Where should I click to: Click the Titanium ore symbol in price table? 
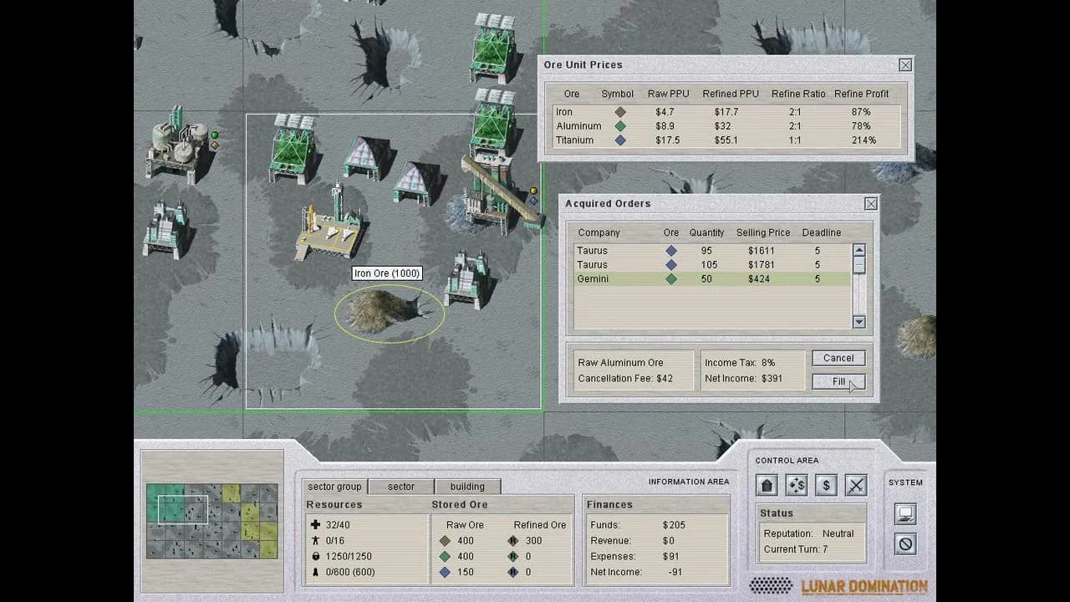[x=620, y=140]
